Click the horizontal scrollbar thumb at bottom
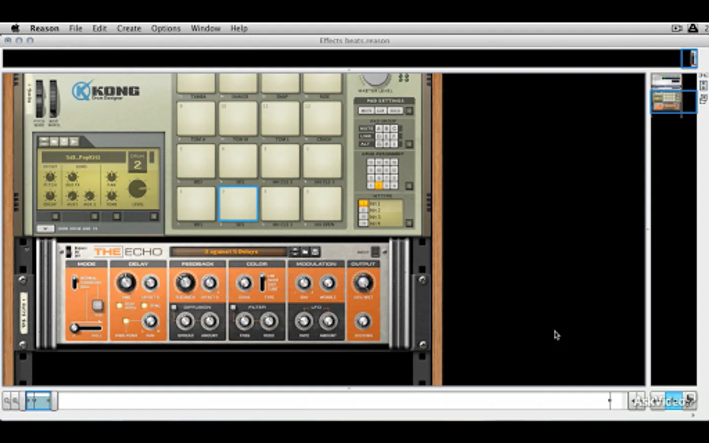This screenshot has height=443, width=709. point(39,401)
